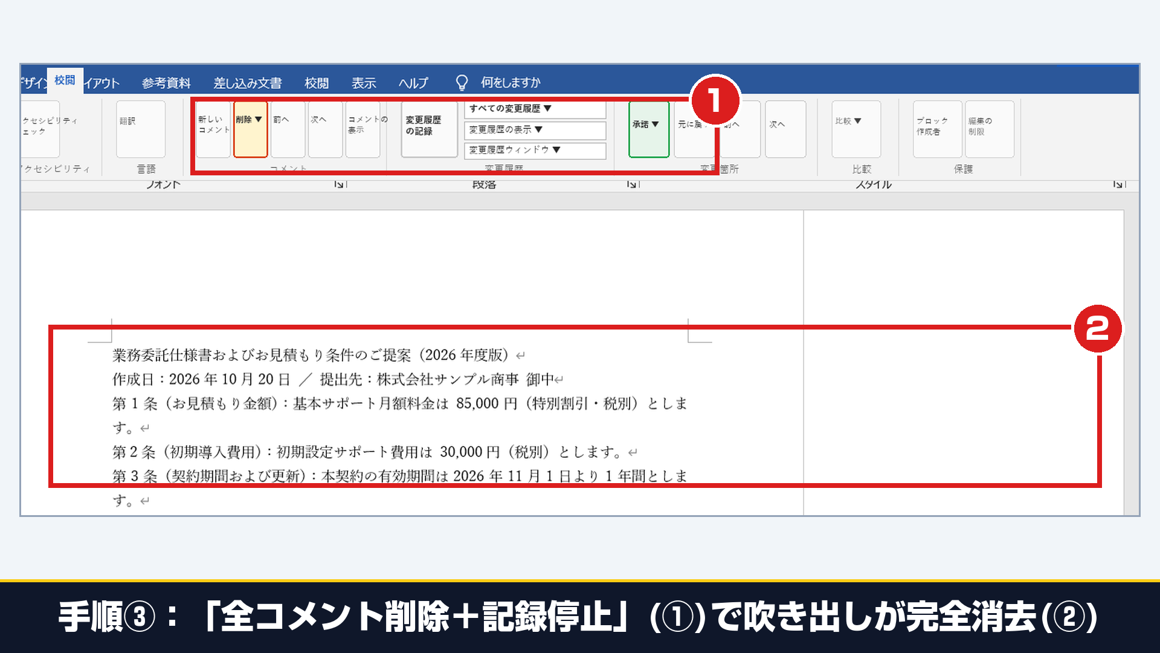This screenshot has height=653, width=1160.
Task: Jump to next comment with 次へ in コメント group
Action: [325, 129]
